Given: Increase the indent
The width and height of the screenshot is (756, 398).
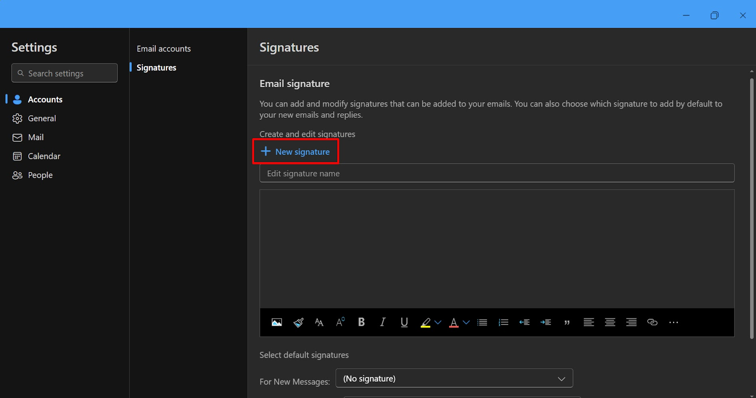Looking at the screenshot, I should [x=545, y=322].
